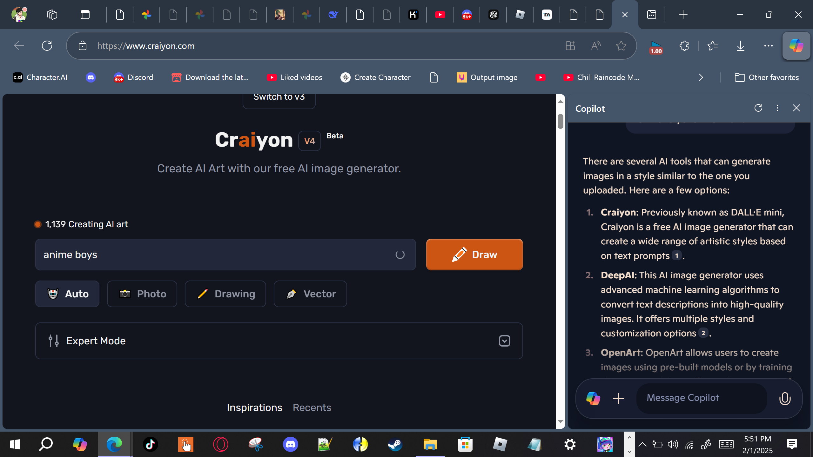Click the plus icon in Copilot message bar
The width and height of the screenshot is (813, 457).
point(618,398)
